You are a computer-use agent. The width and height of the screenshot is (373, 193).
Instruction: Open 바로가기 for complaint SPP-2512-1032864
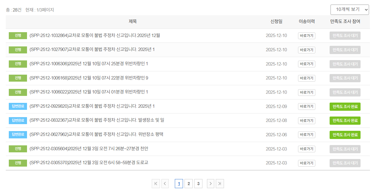tap(306, 36)
